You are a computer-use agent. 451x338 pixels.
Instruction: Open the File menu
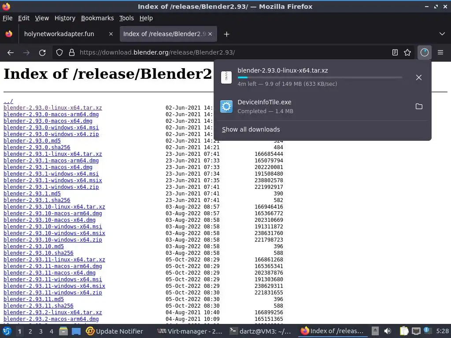[x=7, y=18]
